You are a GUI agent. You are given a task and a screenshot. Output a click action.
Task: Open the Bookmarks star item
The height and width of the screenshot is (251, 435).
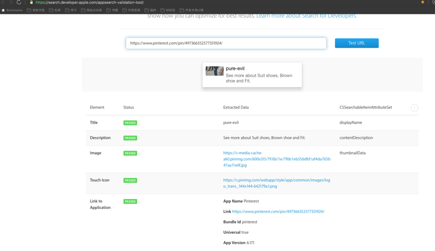point(12,10)
